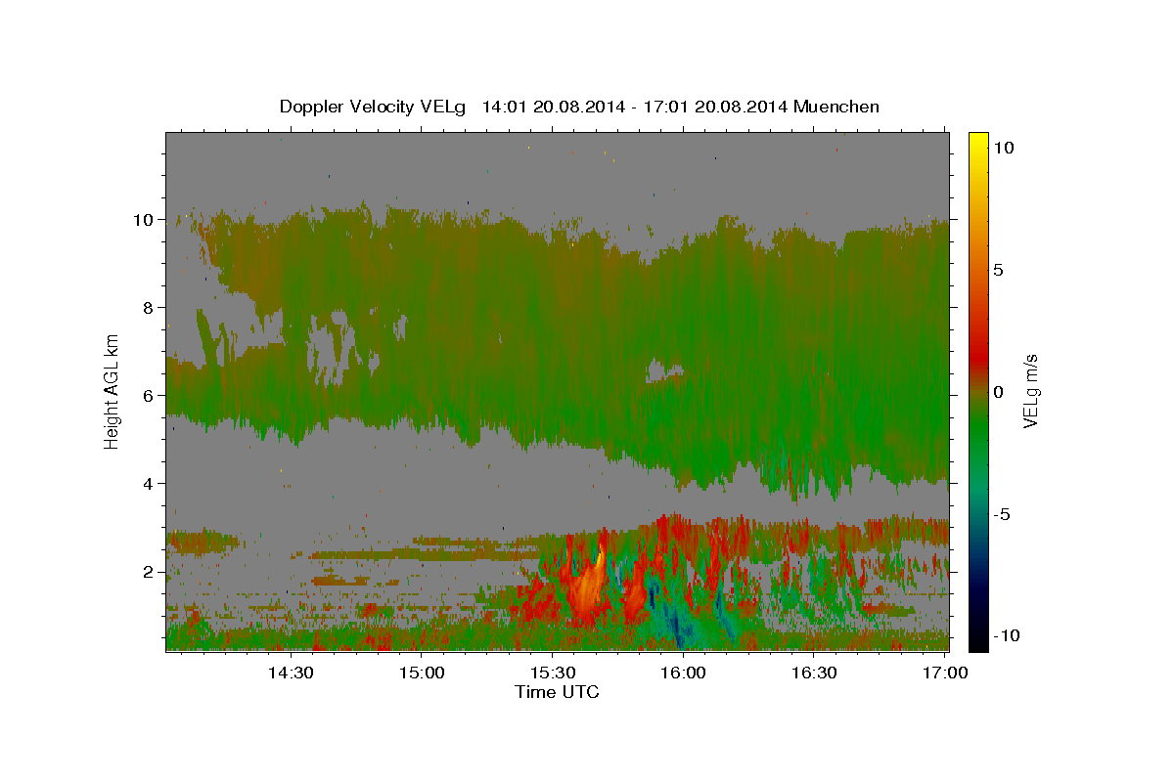Screen dimensions: 1174x782
Task: Click the 15:00 time tick label
Action: [422, 673]
